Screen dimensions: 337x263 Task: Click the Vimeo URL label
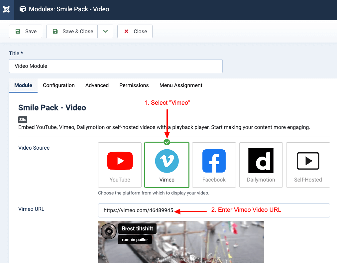(x=31, y=209)
